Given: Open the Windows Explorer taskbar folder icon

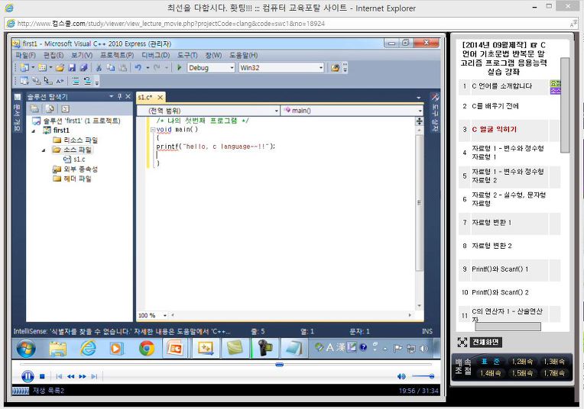Looking at the screenshot, I should tap(58, 349).
